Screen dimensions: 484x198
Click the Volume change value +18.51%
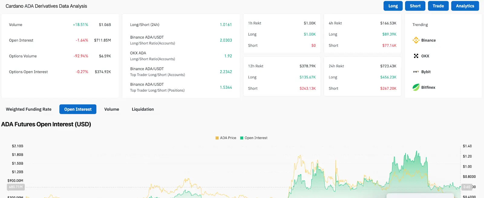point(80,25)
